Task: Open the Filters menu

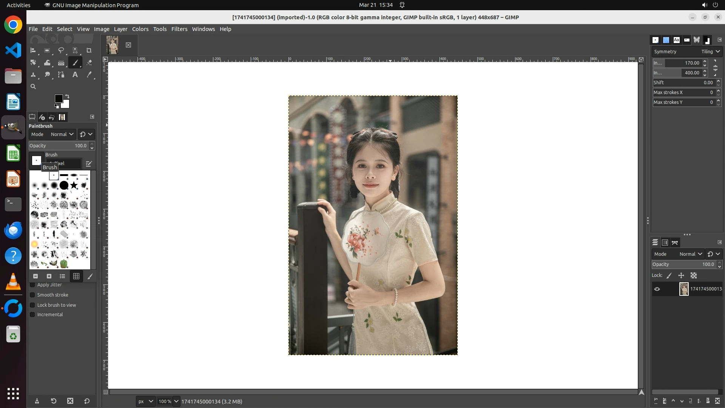Action: 179,29
